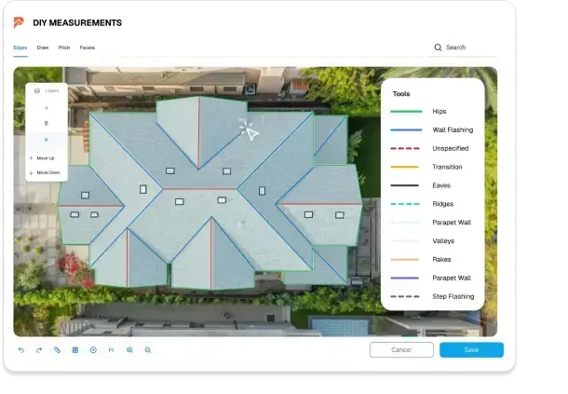Cancel the measurement edits
The height and width of the screenshot is (394, 568).
(401, 350)
